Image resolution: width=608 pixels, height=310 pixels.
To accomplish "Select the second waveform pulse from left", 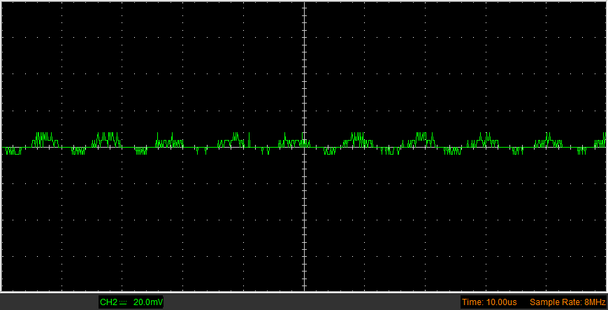I will pyautogui.click(x=107, y=139).
